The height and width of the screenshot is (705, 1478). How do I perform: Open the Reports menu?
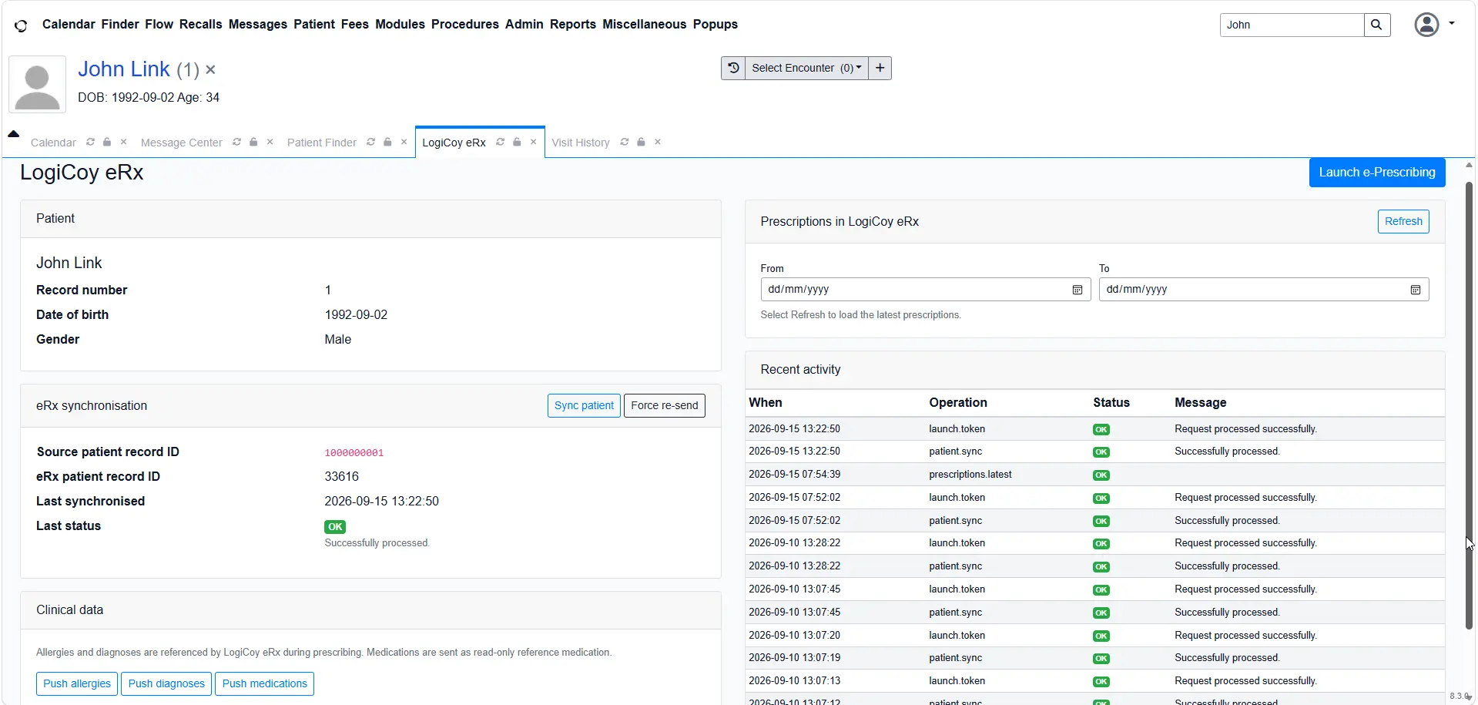[x=572, y=25]
